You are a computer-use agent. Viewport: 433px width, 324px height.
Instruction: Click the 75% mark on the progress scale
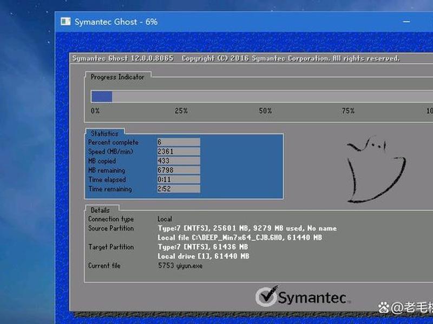pyautogui.click(x=348, y=111)
